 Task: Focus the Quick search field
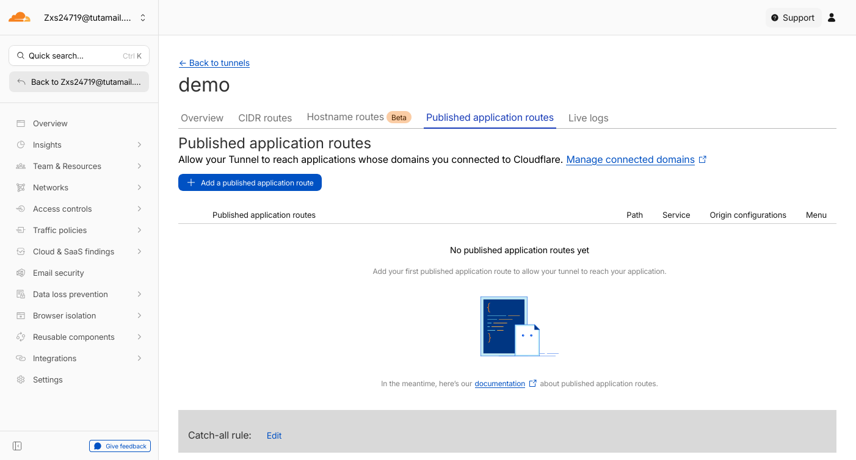point(79,56)
